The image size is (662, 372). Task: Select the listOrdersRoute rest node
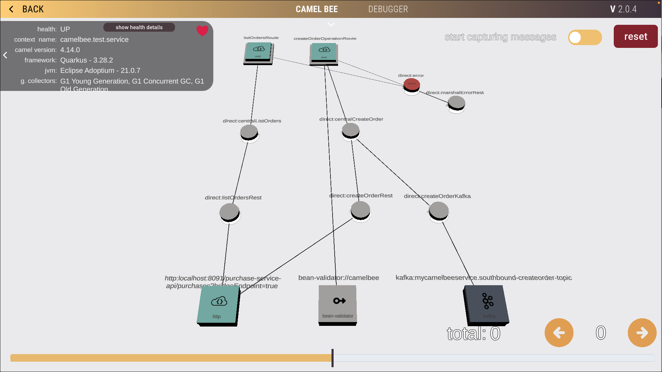pyautogui.click(x=258, y=53)
